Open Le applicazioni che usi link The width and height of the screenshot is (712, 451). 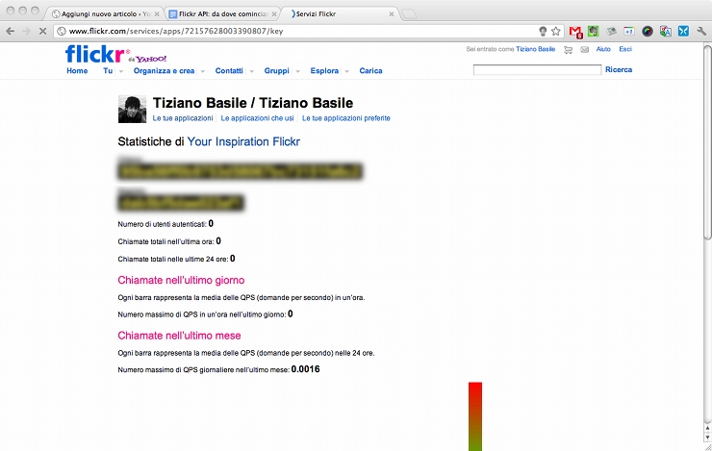(x=258, y=118)
